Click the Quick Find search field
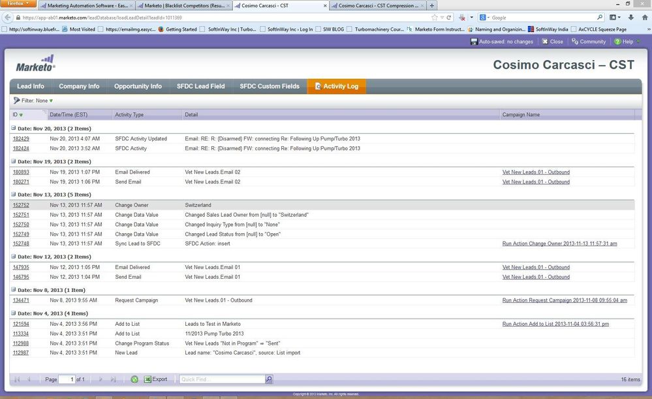This screenshot has height=399, width=652. click(x=222, y=379)
